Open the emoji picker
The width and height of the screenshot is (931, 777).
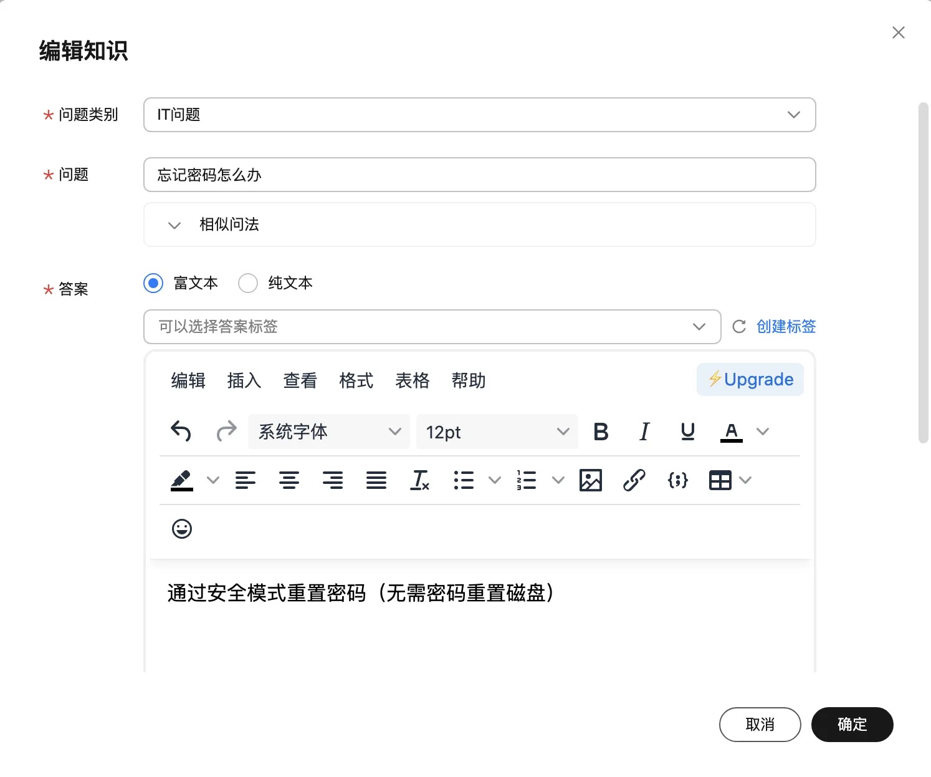coord(182,529)
